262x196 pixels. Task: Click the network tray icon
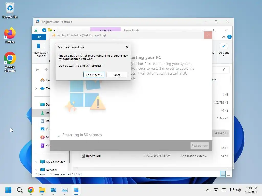pos(232,190)
